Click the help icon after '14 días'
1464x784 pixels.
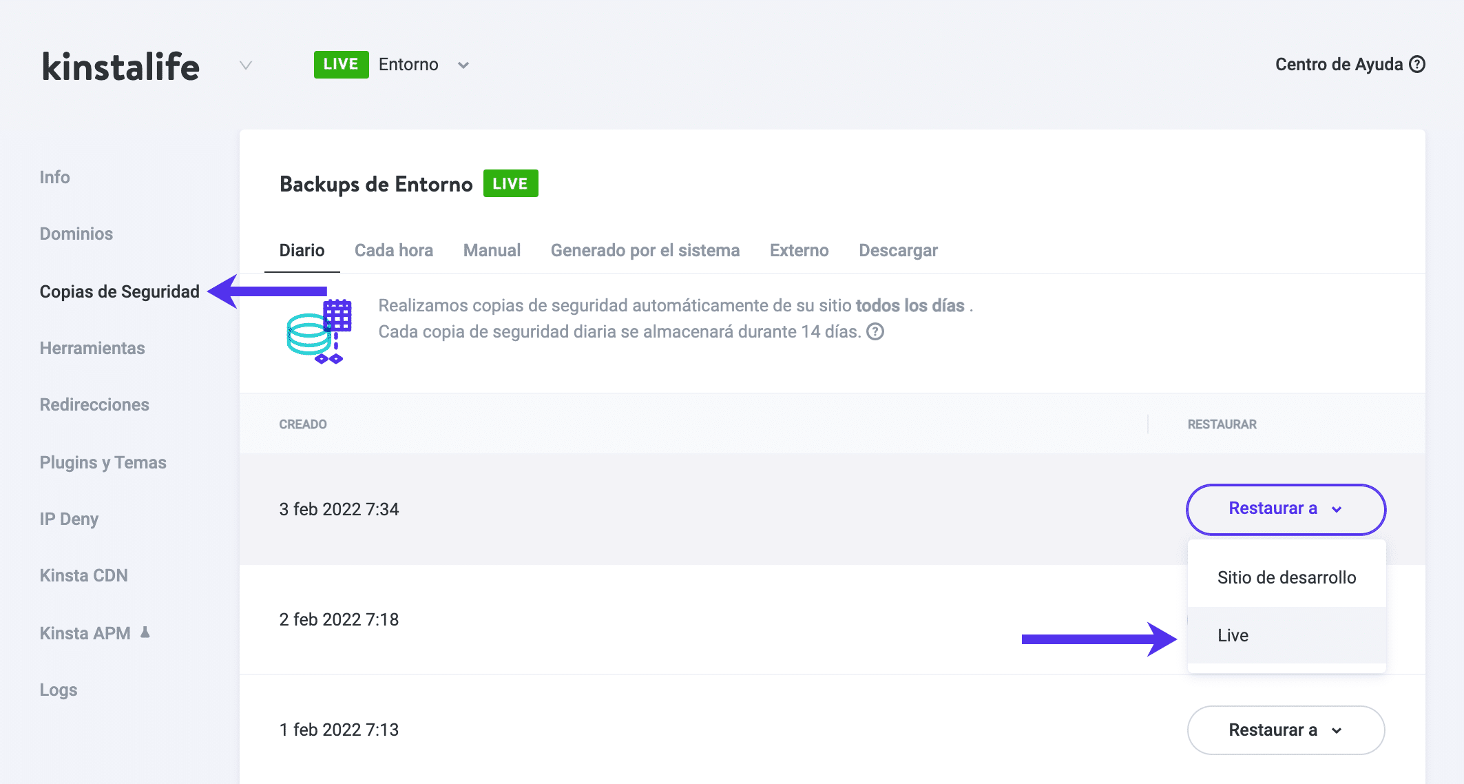pos(875,332)
